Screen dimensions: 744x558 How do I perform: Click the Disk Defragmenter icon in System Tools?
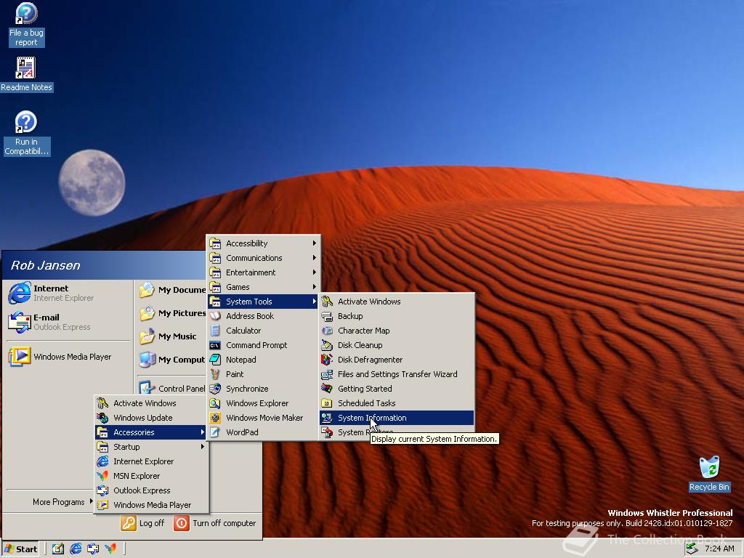[x=327, y=360]
